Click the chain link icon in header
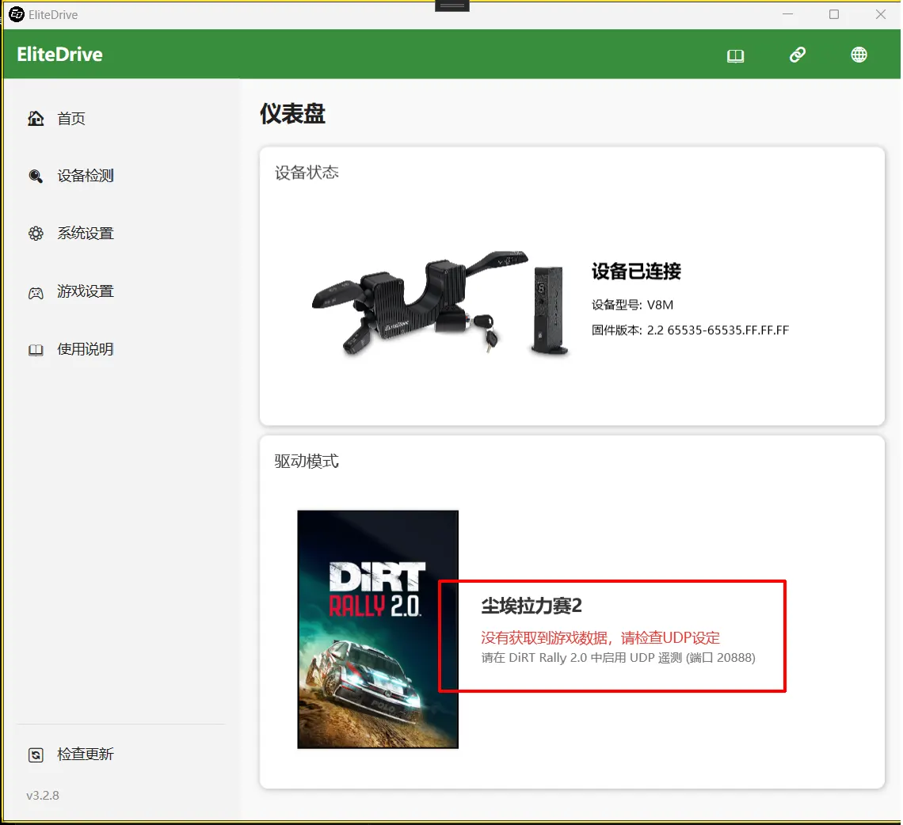 [x=798, y=55]
